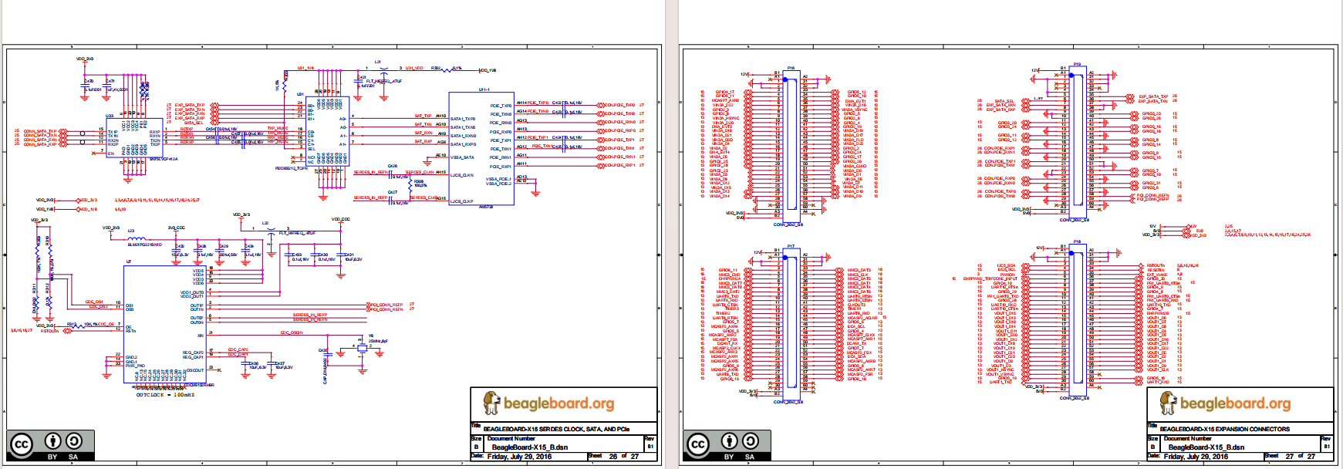This screenshot has height=469, width=1343.
Task: Click 'BeagleBoard-X15_B.dsn' on sheet 26
Action: coord(529,447)
